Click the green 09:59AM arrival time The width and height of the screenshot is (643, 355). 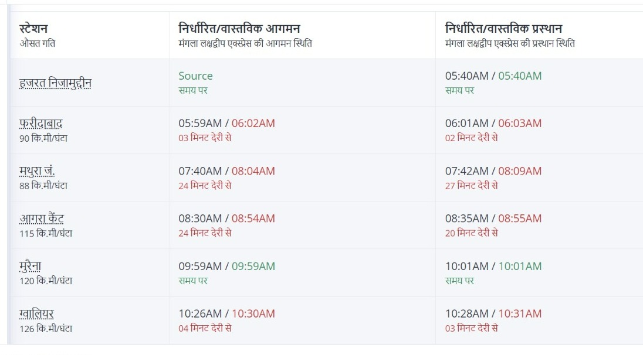point(253,266)
